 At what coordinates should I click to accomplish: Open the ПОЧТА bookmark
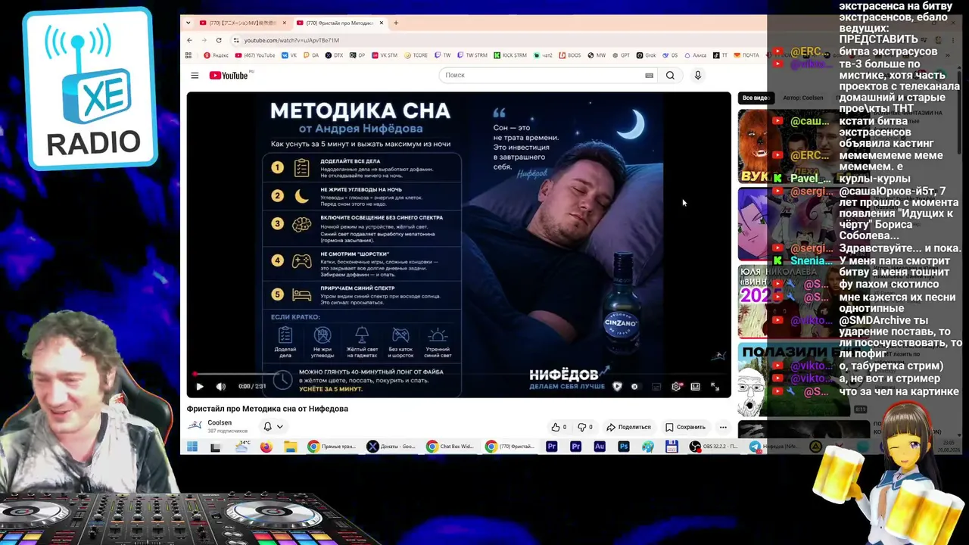tap(746, 55)
